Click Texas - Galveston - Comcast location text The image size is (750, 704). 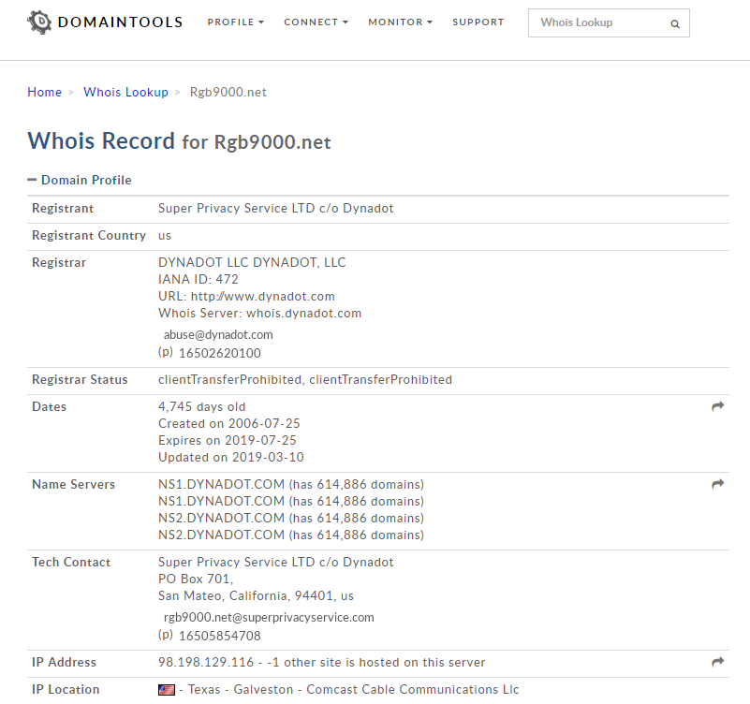(x=354, y=690)
